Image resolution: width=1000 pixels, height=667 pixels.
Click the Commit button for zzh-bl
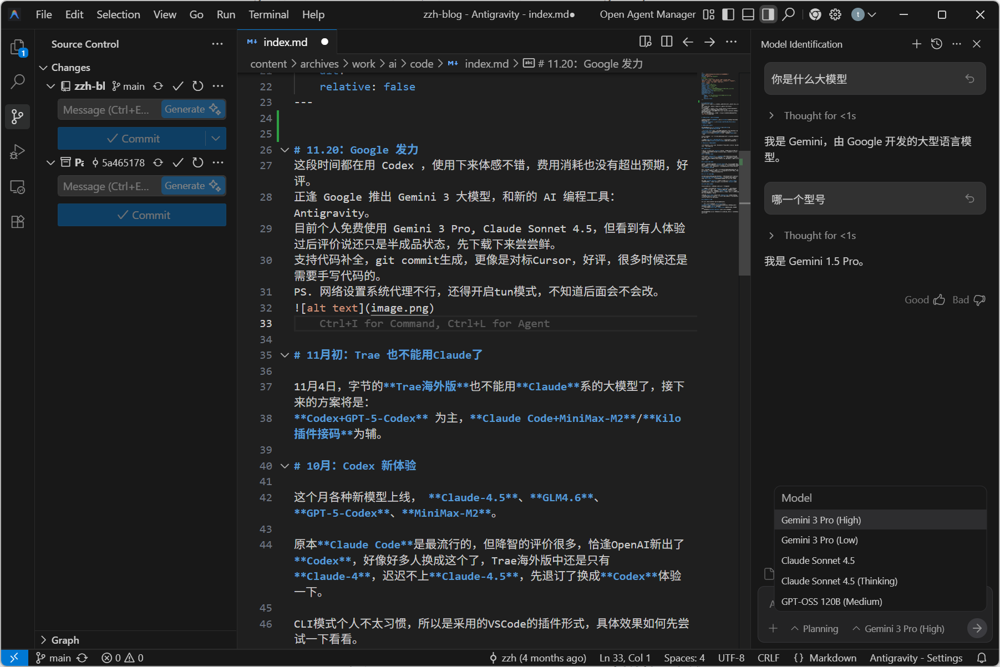coord(141,138)
